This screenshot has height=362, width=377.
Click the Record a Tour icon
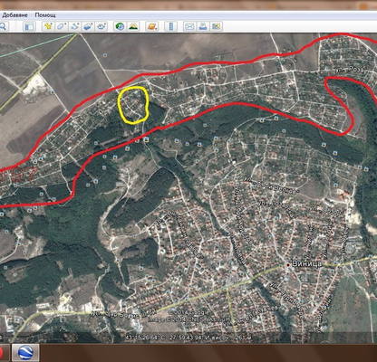click(101, 26)
